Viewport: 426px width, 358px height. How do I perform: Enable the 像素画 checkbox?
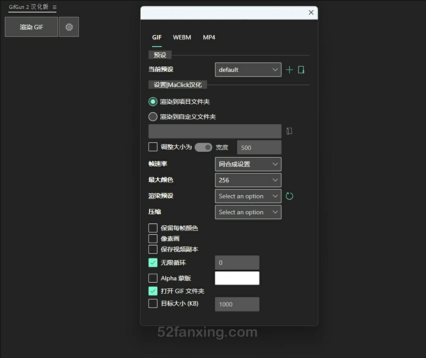pyautogui.click(x=153, y=239)
